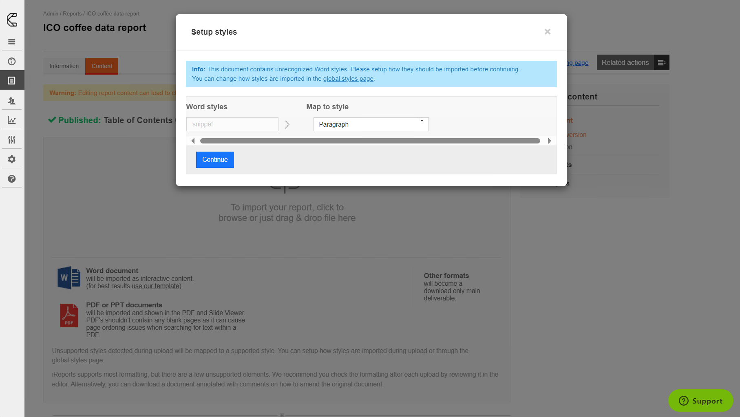
Task: Open the Related actions menu toggle
Action: point(661,62)
